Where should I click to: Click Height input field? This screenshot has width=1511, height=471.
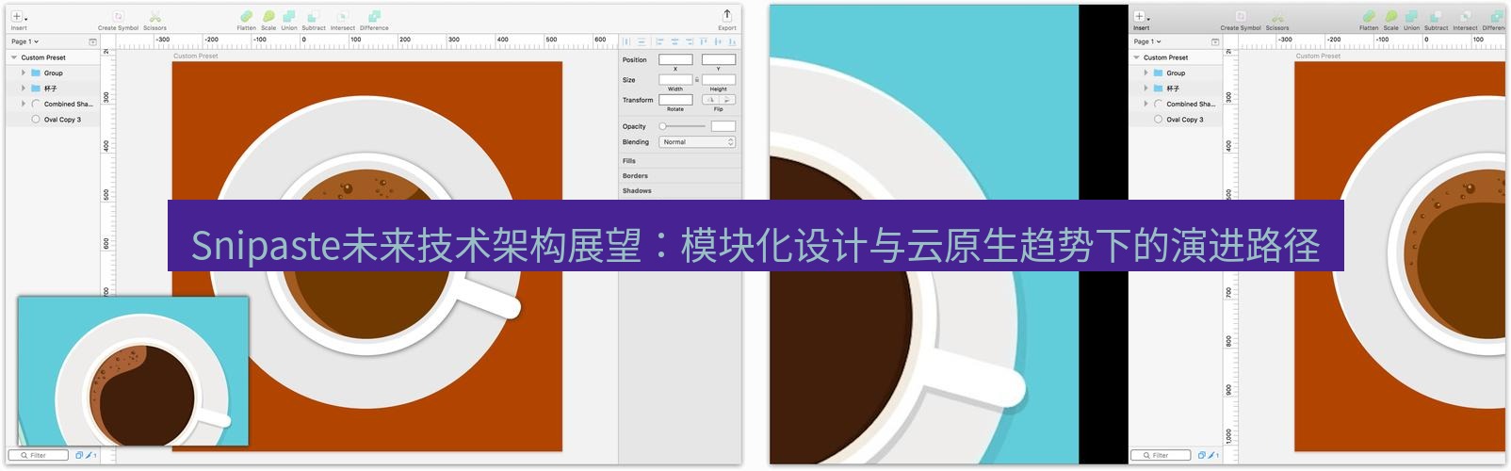[x=719, y=80]
